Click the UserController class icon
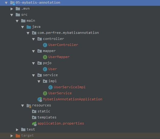160x139 pixels. pyautogui.click(x=45, y=45)
